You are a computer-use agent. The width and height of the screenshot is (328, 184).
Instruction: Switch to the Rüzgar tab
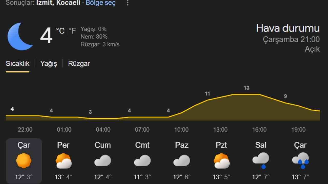click(79, 64)
